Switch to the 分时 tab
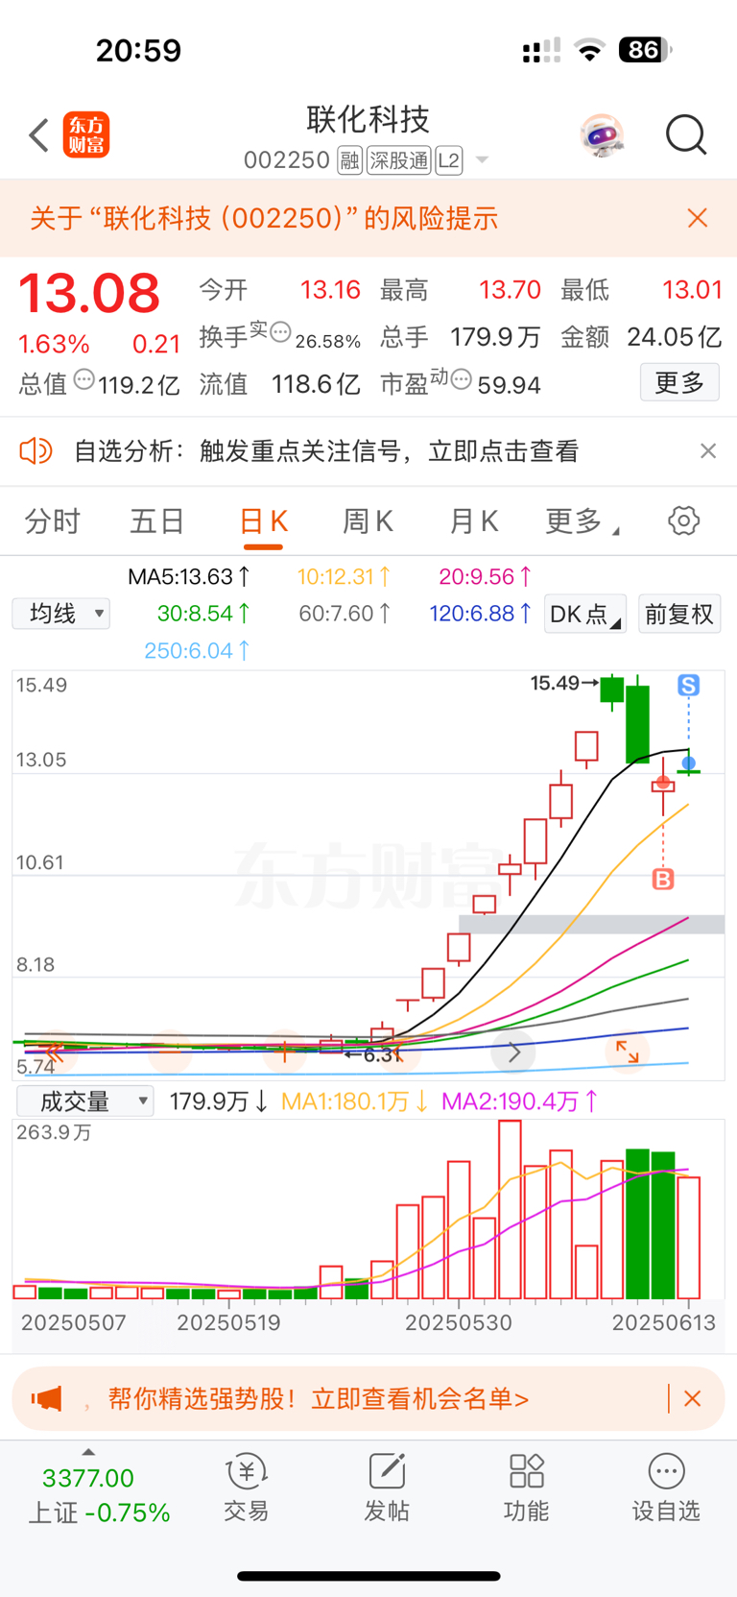Screen dimensions: 737x1597 53,521
